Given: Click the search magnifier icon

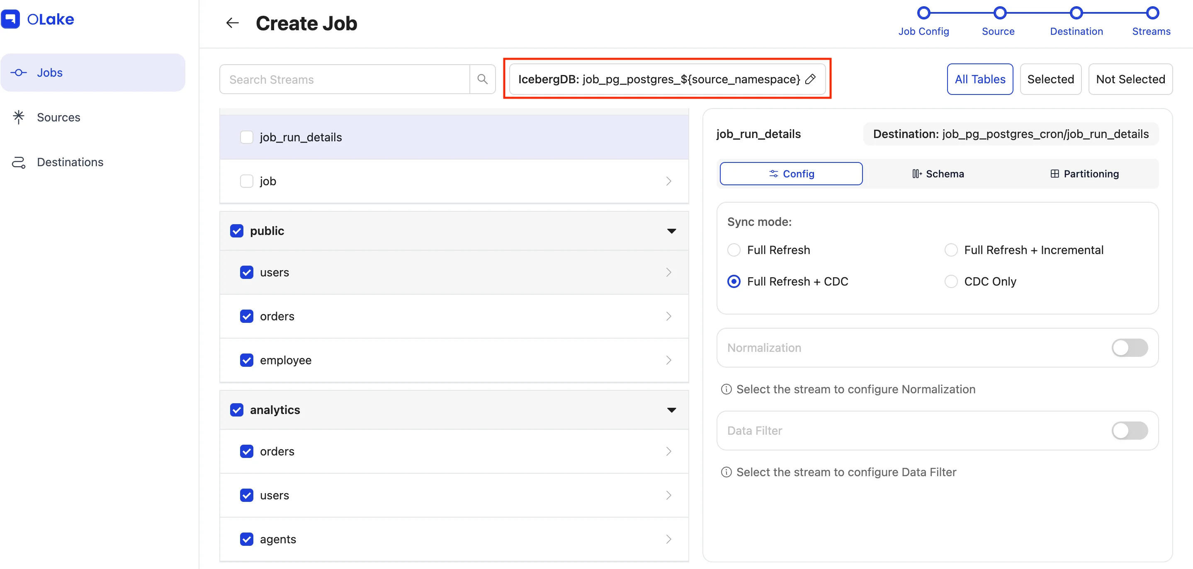Looking at the screenshot, I should coord(482,79).
